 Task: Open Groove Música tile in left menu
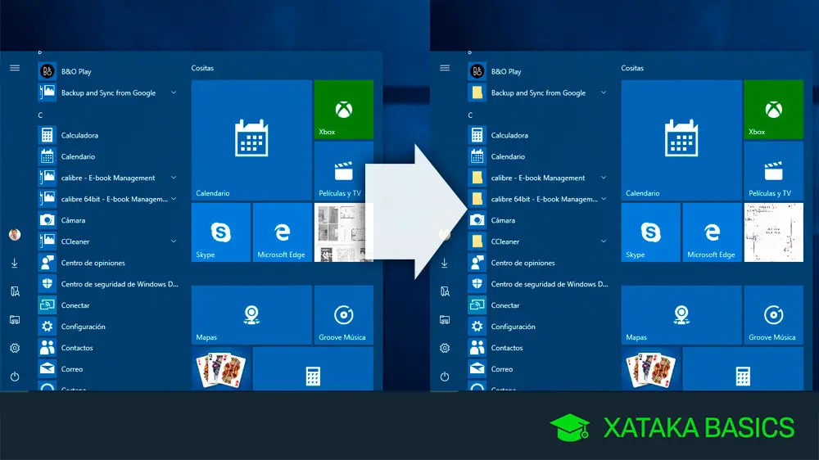[344, 315]
